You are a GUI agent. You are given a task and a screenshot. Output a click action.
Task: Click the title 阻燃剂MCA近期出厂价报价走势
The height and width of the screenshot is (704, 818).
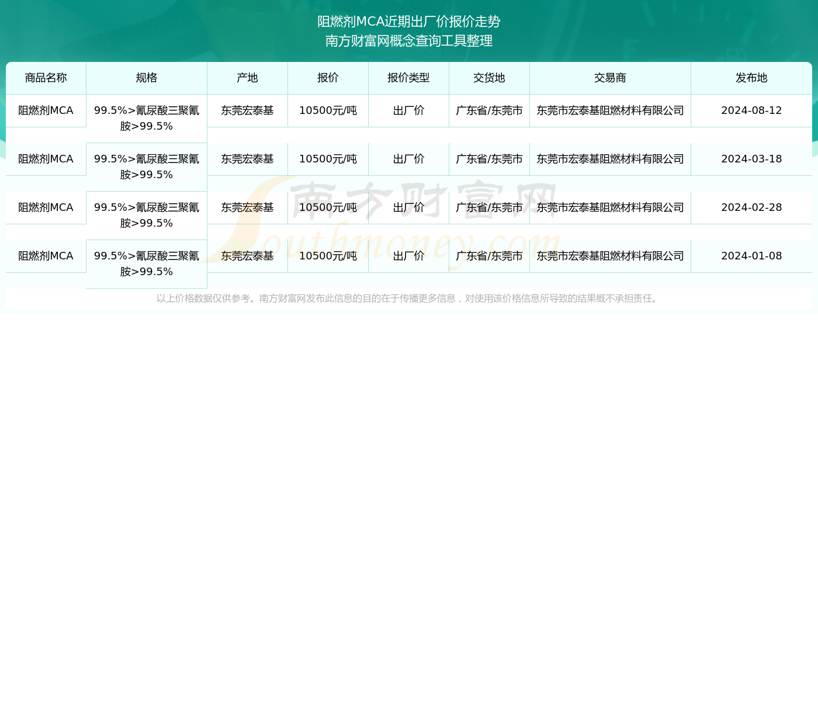pyautogui.click(x=409, y=22)
